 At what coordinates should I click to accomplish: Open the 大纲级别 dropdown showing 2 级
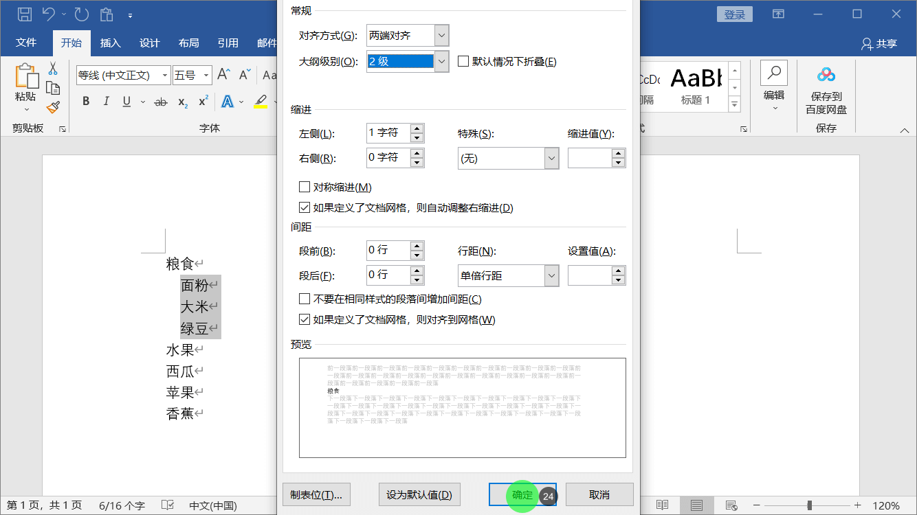pos(442,61)
